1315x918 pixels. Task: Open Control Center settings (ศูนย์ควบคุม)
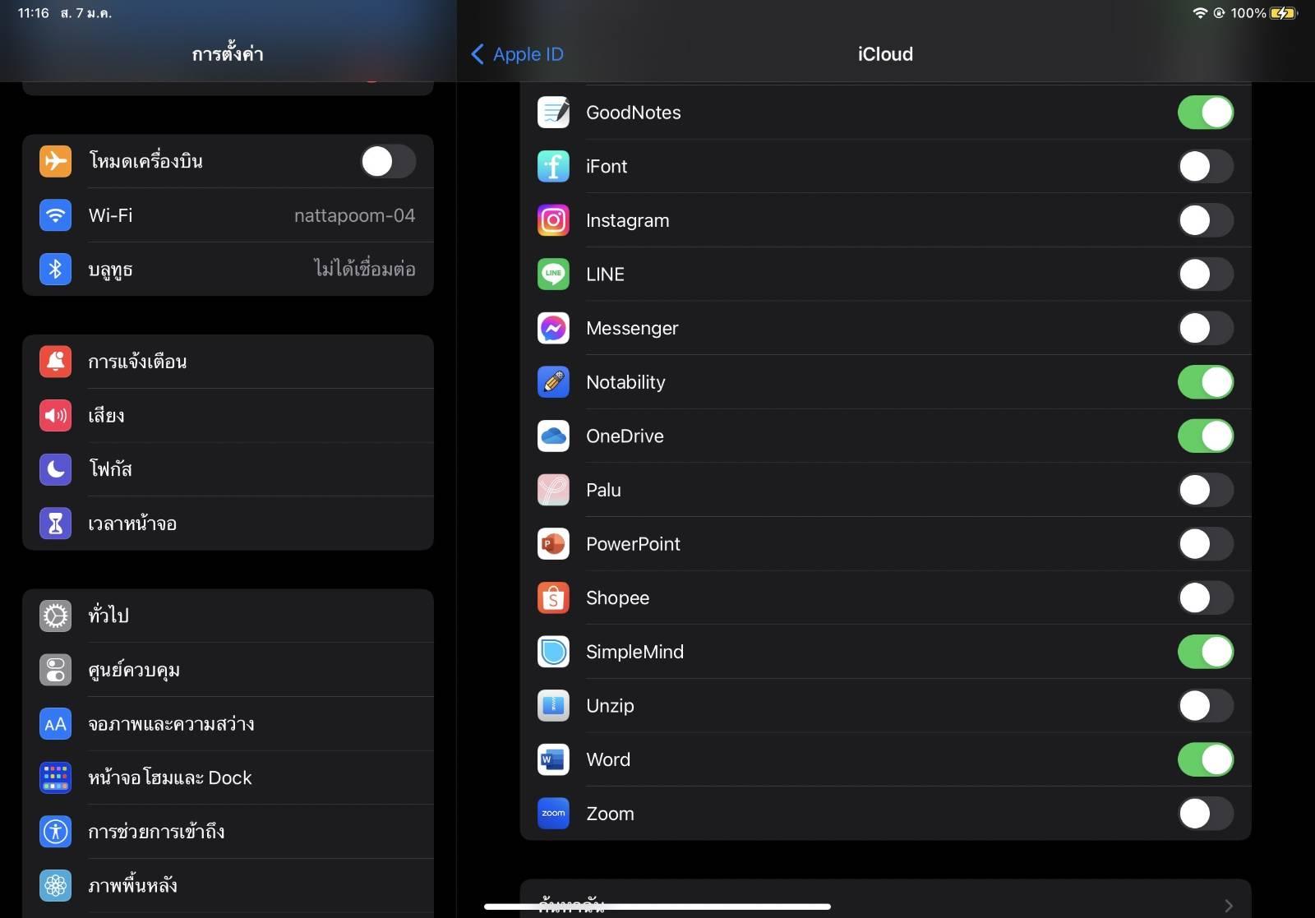pyautogui.click(x=228, y=670)
